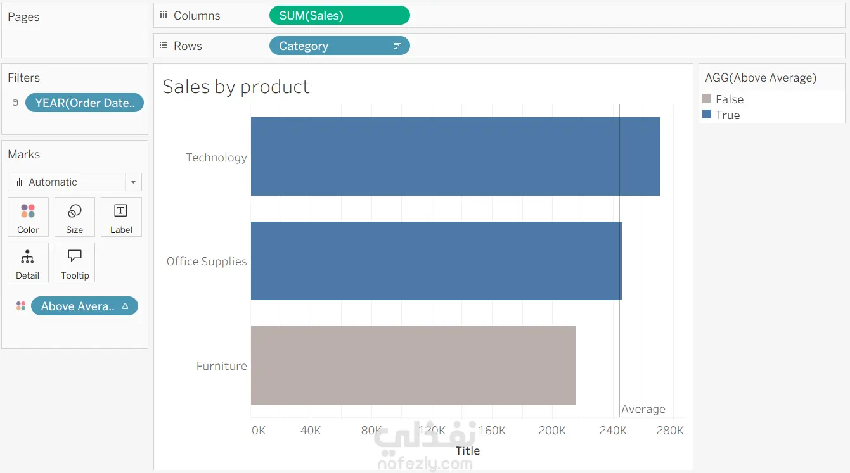850x473 pixels.
Task: Click the Rows shelf icon
Action: pos(164,46)
